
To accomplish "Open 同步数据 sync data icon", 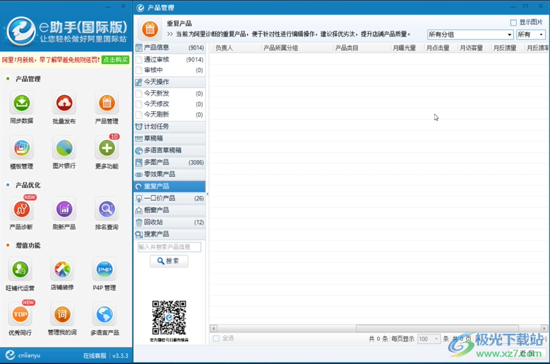I will coord(22,103).
